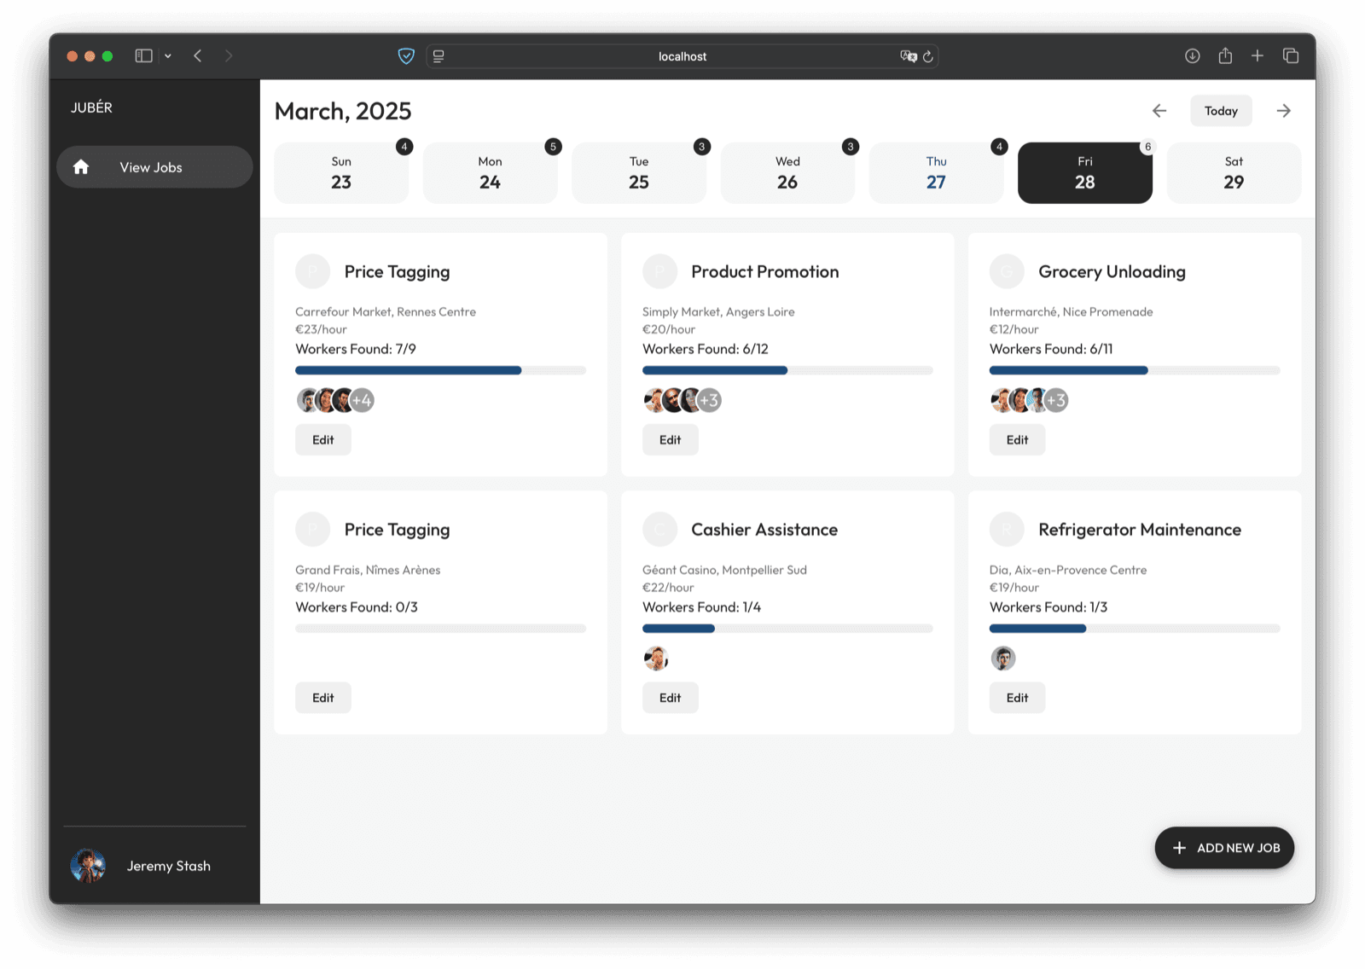Viewport: 1365px width, 969px height.
Task: Jump to Today
Action: click(x=1221, y=111)
